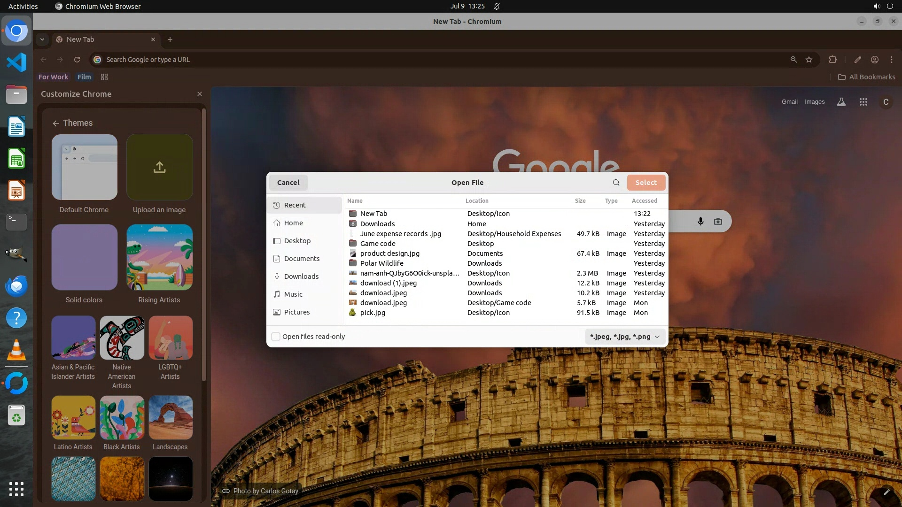
Task: Choose the Solid colors swatch
Action: pos(85,257)
